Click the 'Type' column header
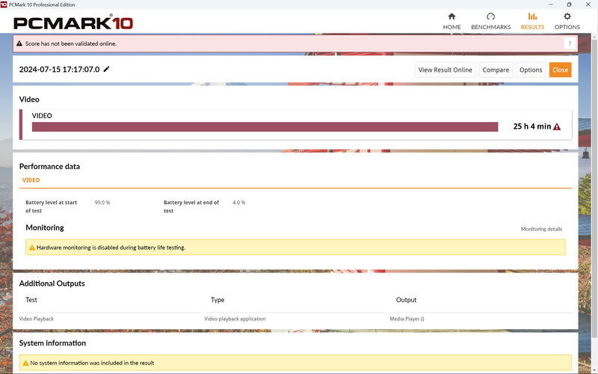The width and height of the screenshot is (598, 374). [218, 300]
